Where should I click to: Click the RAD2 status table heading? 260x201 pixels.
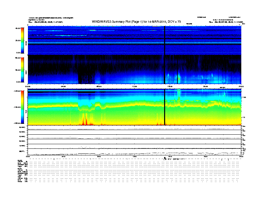tap(20, 161)
